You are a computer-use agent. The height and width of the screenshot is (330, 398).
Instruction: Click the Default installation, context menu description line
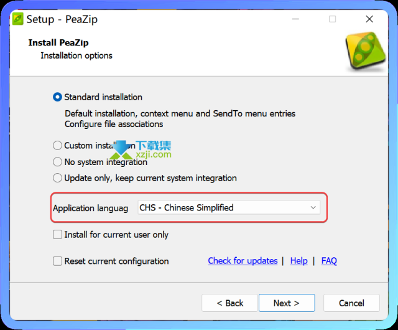click(x=180, y=113)
